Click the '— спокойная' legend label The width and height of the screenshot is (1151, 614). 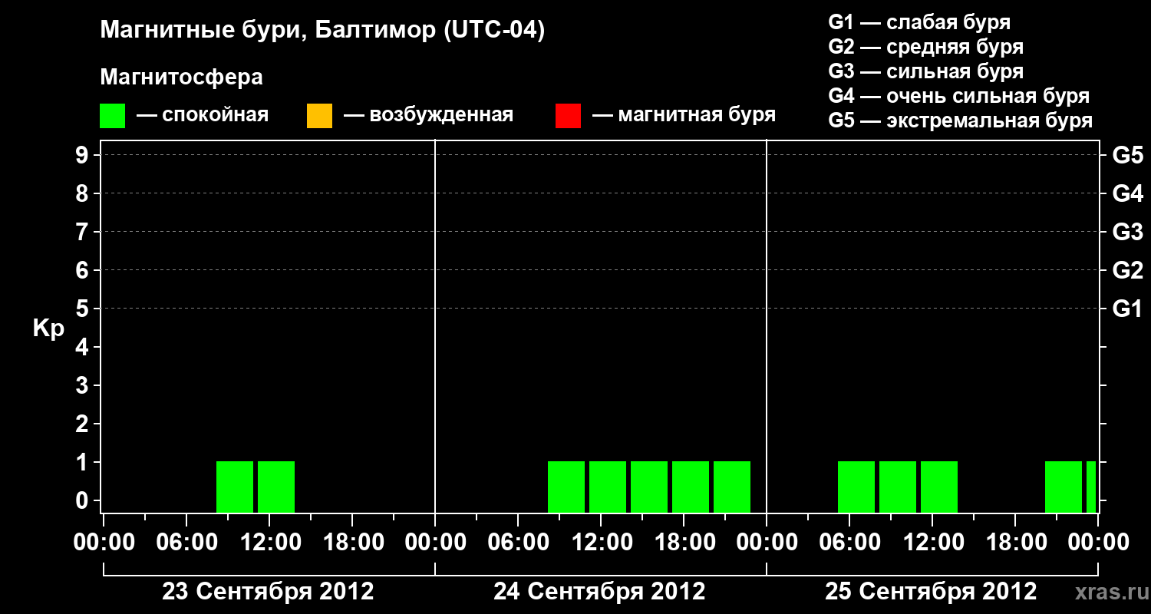[203, 115]
